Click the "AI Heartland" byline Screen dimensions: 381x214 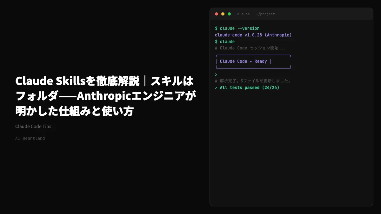pos(30,138)
